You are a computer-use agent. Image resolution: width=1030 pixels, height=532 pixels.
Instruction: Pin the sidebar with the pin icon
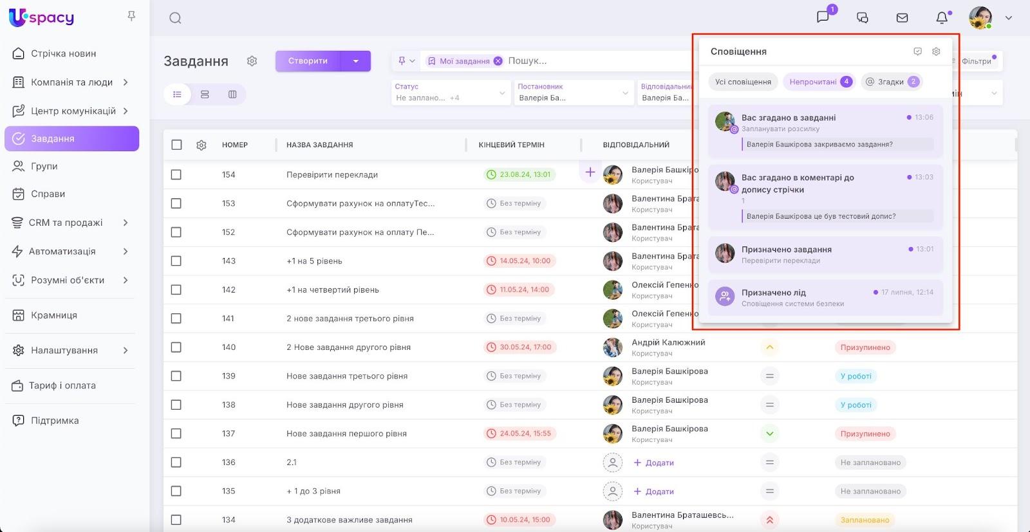(x=131, y=16)
